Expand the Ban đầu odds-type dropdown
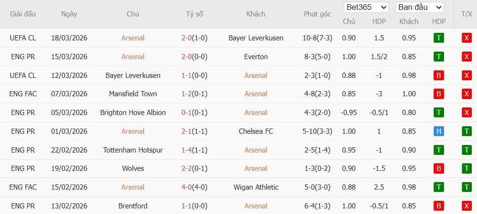The width and height of the screenshot is (477, 214). coord(420,7)
